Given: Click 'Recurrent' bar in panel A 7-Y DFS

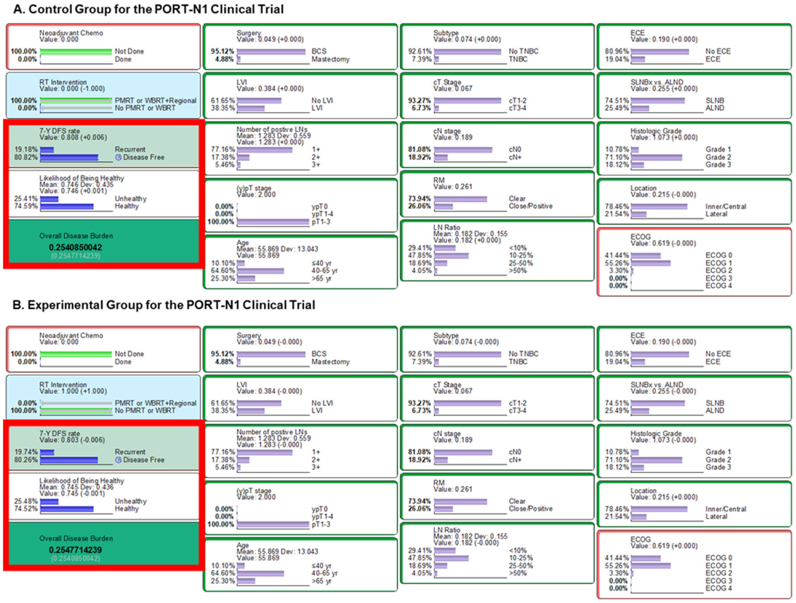Looking at the screenshot, I should pyautogui.click(x=47, y=149).
